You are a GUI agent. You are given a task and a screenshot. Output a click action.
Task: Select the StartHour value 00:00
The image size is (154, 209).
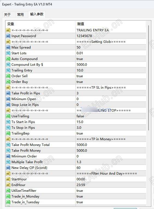[x=81, y=179]
